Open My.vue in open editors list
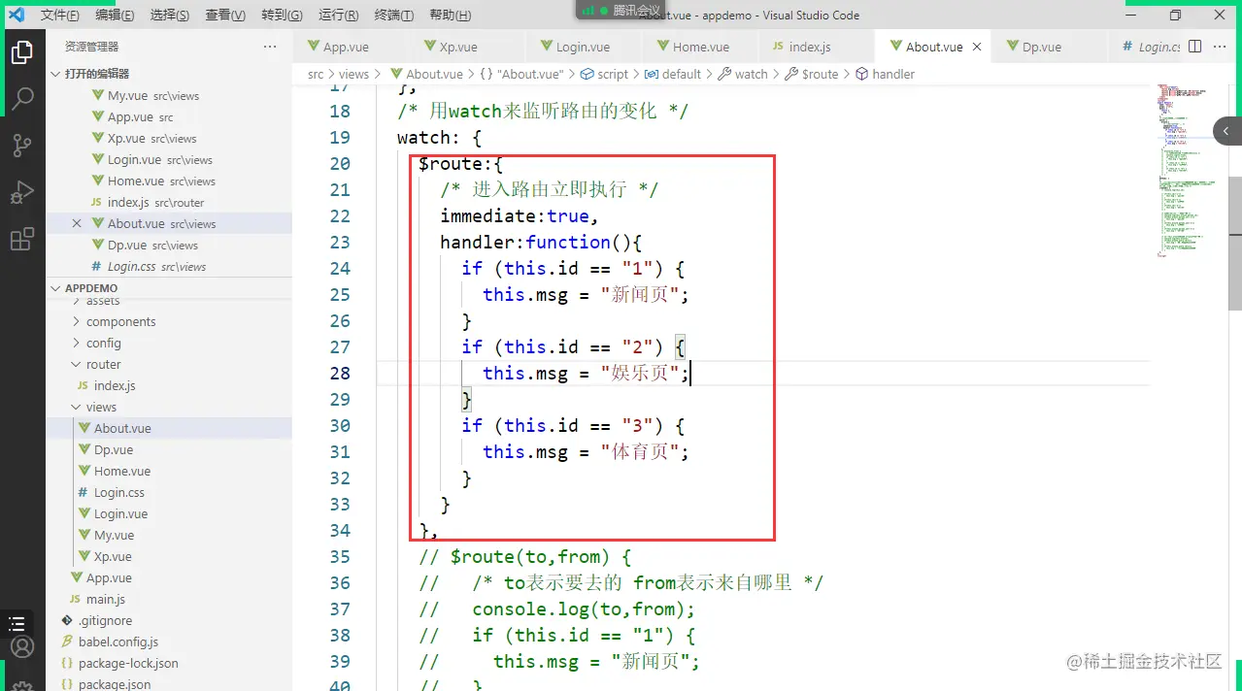The image size is (1242, 691). pyautogui.click(x=170, y=95)
